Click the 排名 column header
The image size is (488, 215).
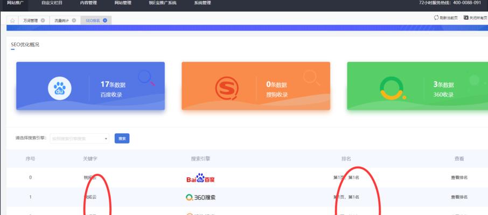coord(346,159)
